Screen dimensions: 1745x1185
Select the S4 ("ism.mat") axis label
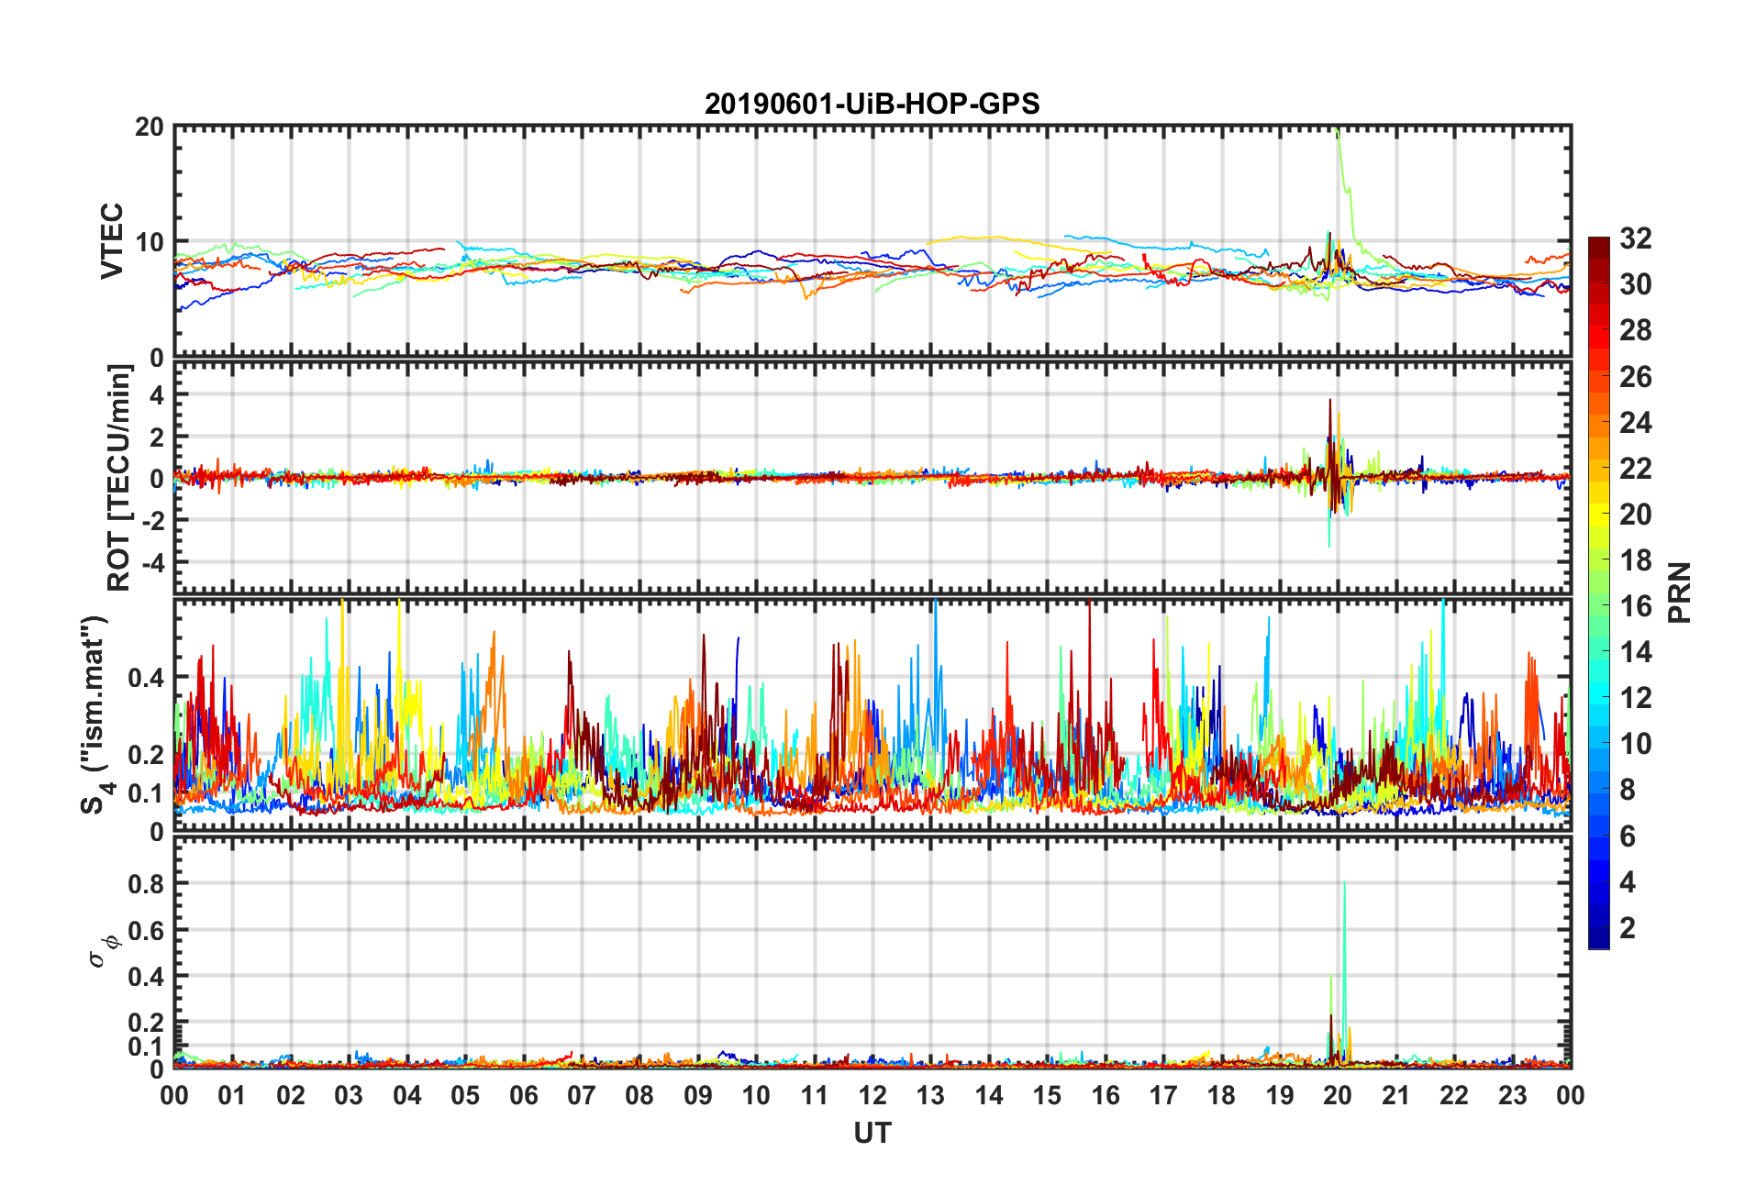94,715
